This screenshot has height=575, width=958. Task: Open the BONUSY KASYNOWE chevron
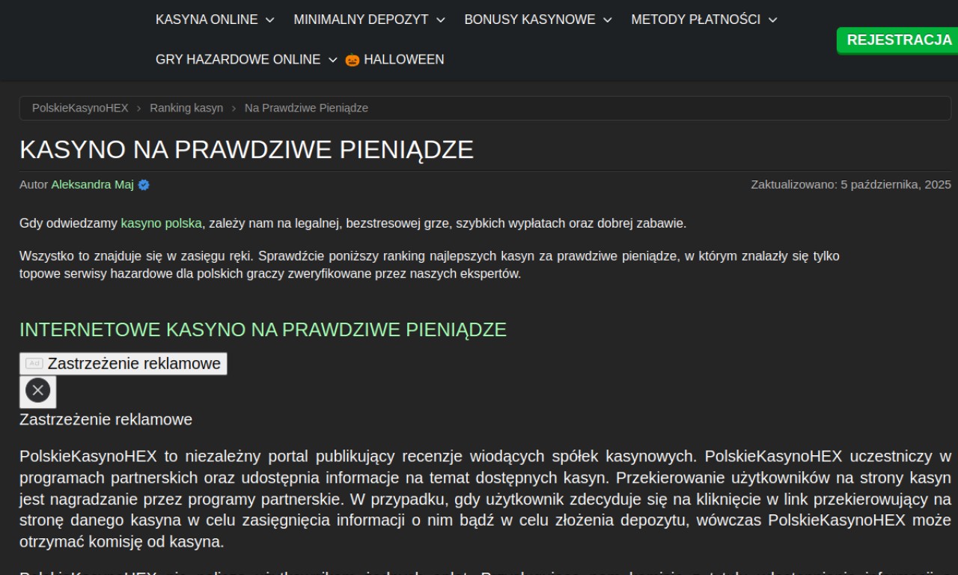pos(608,20)
